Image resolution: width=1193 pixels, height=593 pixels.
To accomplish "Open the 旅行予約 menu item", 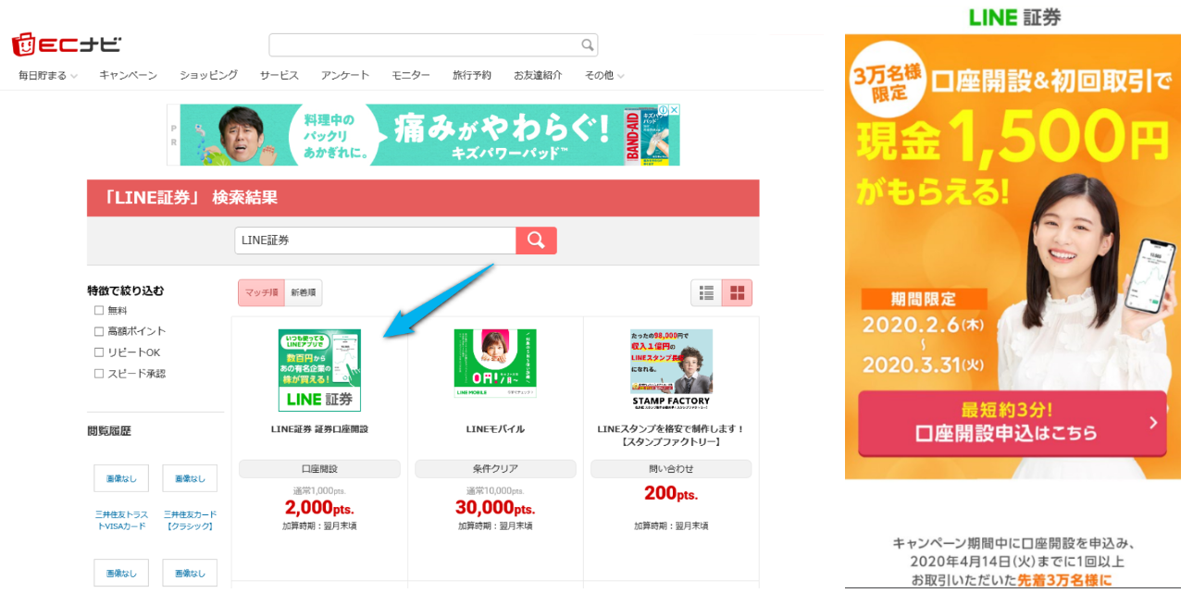I will (x=472, y=76).
